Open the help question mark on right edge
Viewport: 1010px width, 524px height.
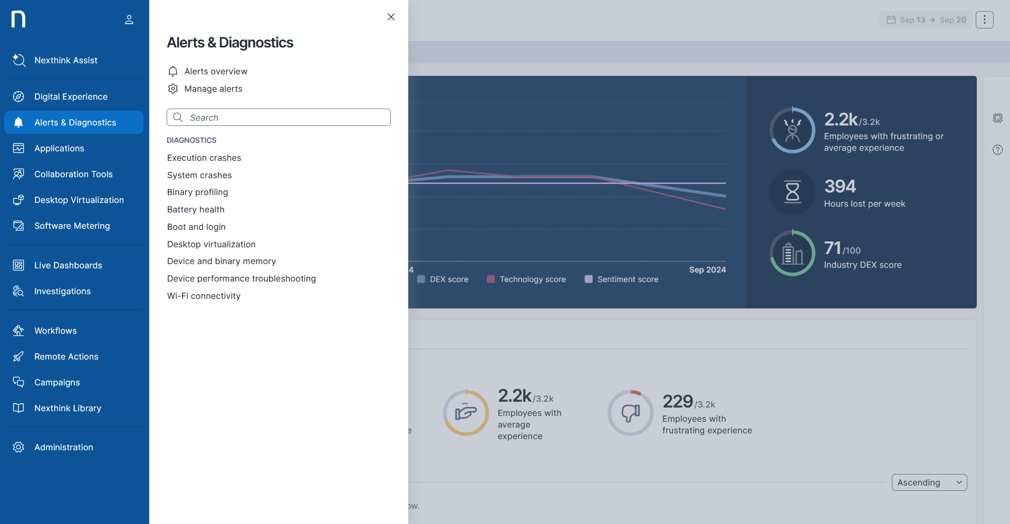coord(997,150)
